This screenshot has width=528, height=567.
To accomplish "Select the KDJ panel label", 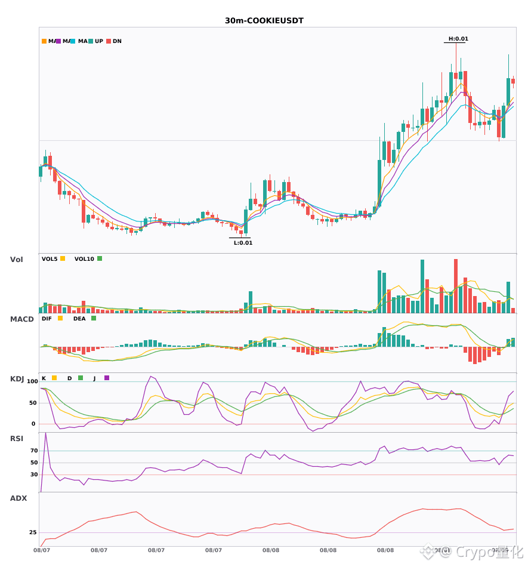I will (x=17, y=379).
